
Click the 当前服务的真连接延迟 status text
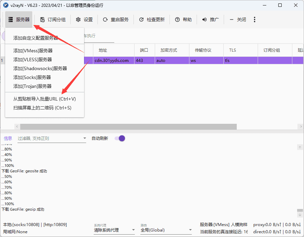click(x=224, y=232)
